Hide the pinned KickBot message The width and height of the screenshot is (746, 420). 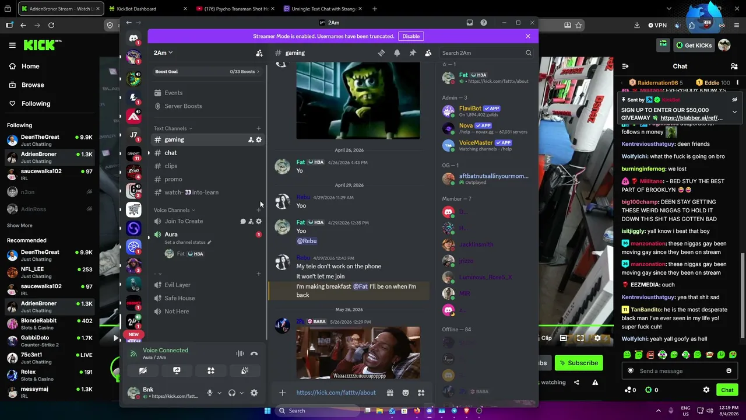[x=734, y=100]
